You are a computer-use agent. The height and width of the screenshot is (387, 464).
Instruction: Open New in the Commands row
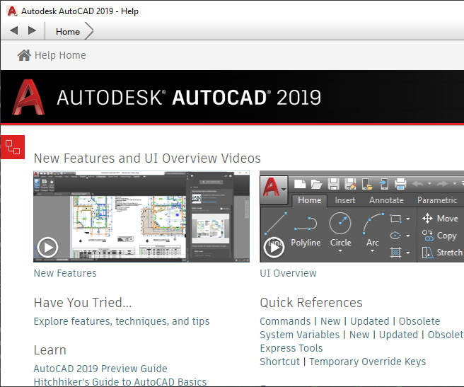point(330,321)
